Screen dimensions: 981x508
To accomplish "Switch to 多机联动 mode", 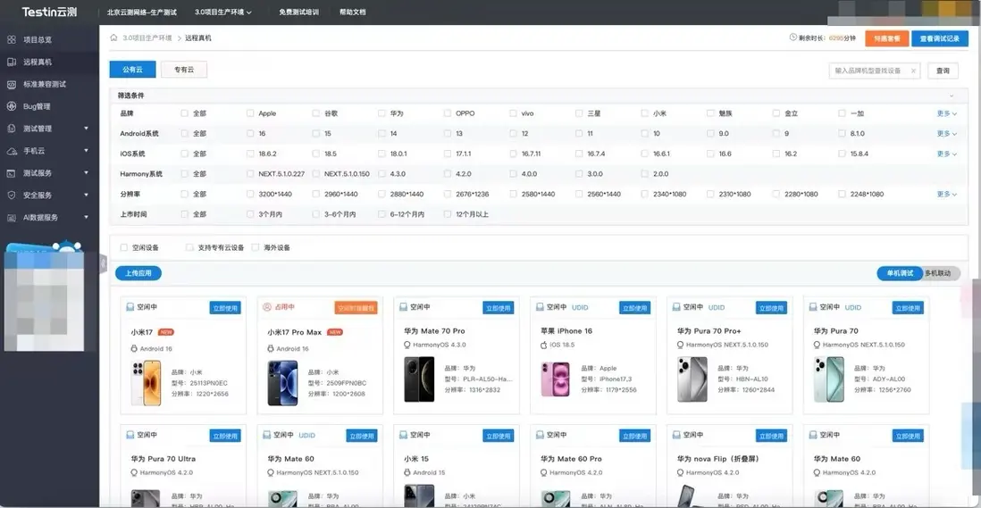I will (938, 273).
